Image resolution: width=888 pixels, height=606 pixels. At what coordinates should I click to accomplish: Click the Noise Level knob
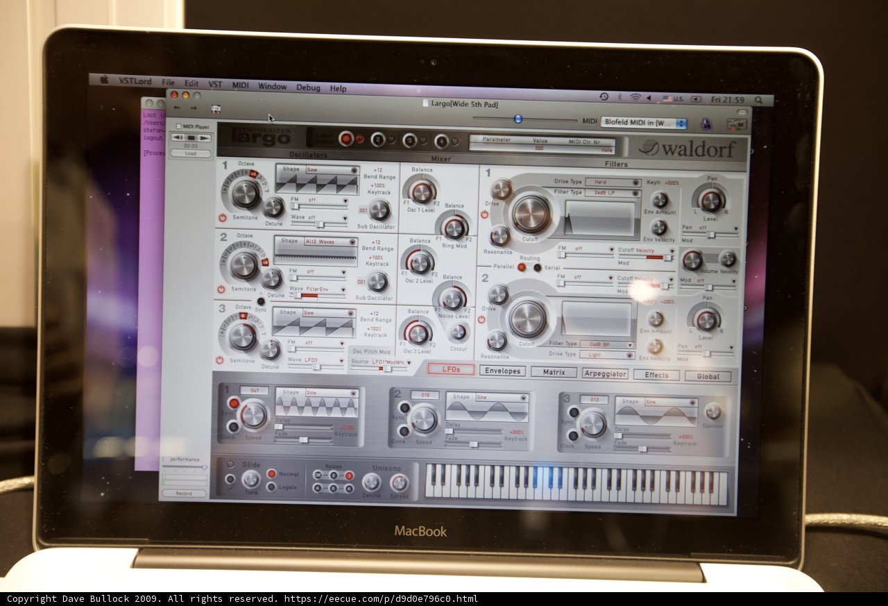click(453, 299)
